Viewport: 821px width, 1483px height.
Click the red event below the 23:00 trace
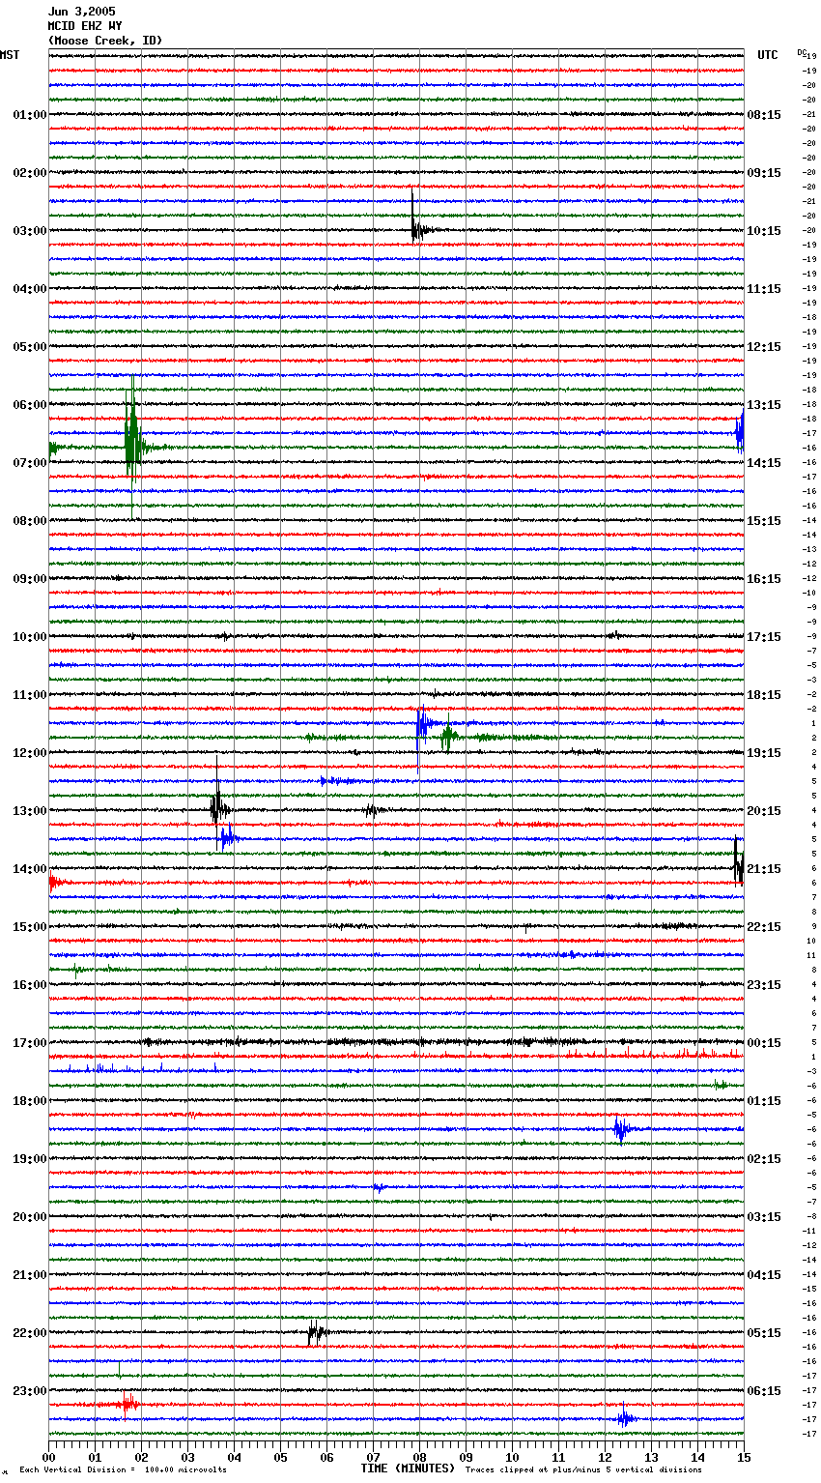point(127,1404)
